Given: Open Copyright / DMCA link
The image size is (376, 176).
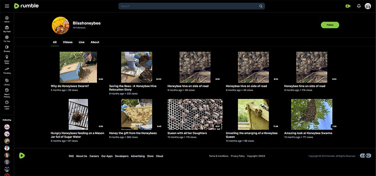Looking at the screenshot, I should pyautogui.click(x=256, y=156).
